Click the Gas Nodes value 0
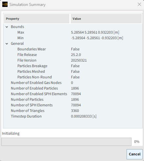This screenshot has width=144, height=161. pyautogui.click(x=72, y=83)
